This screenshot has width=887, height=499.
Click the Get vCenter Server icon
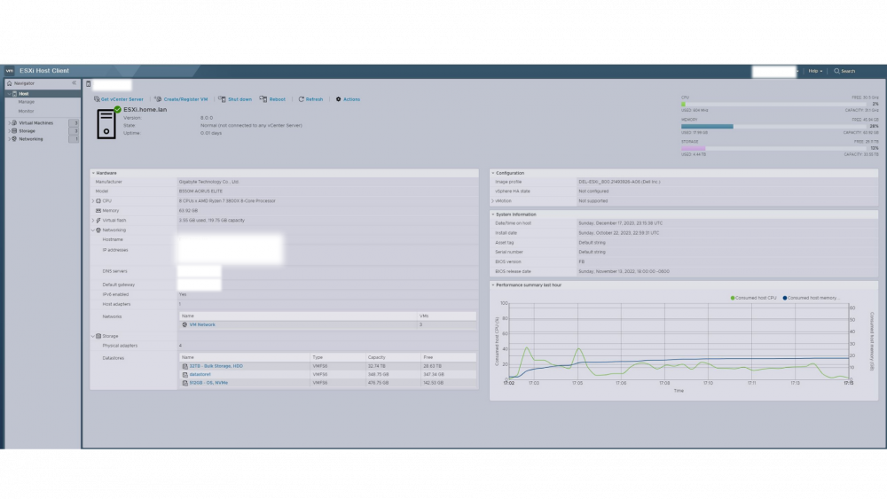(x=97, y=99)
